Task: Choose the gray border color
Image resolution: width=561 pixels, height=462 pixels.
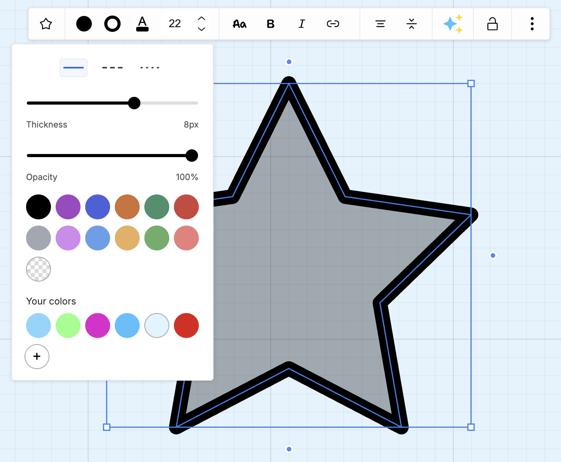Action: tap(39, 238)
